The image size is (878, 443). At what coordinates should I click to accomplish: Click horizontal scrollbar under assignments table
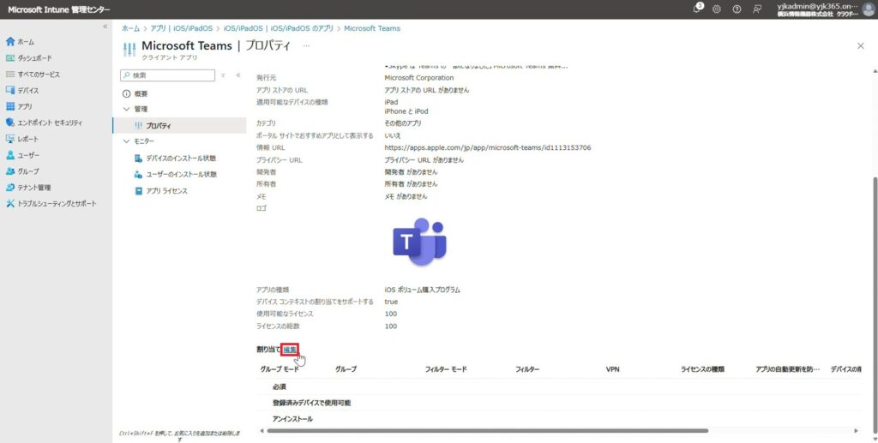pyautogui.click(x=488, y=431)
